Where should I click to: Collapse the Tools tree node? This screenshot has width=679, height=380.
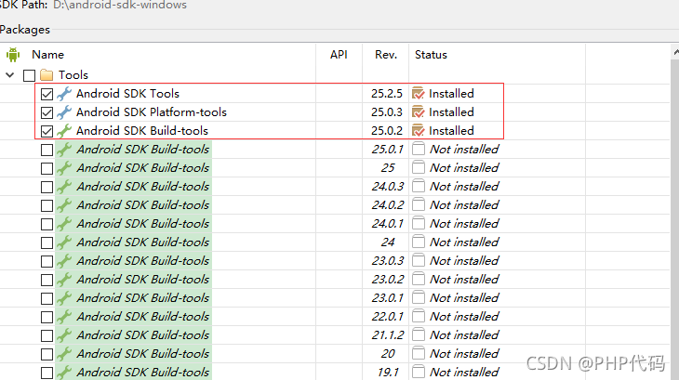[10, 75]
